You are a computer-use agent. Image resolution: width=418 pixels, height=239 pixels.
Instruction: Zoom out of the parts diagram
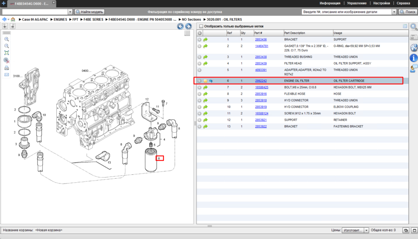7,46
